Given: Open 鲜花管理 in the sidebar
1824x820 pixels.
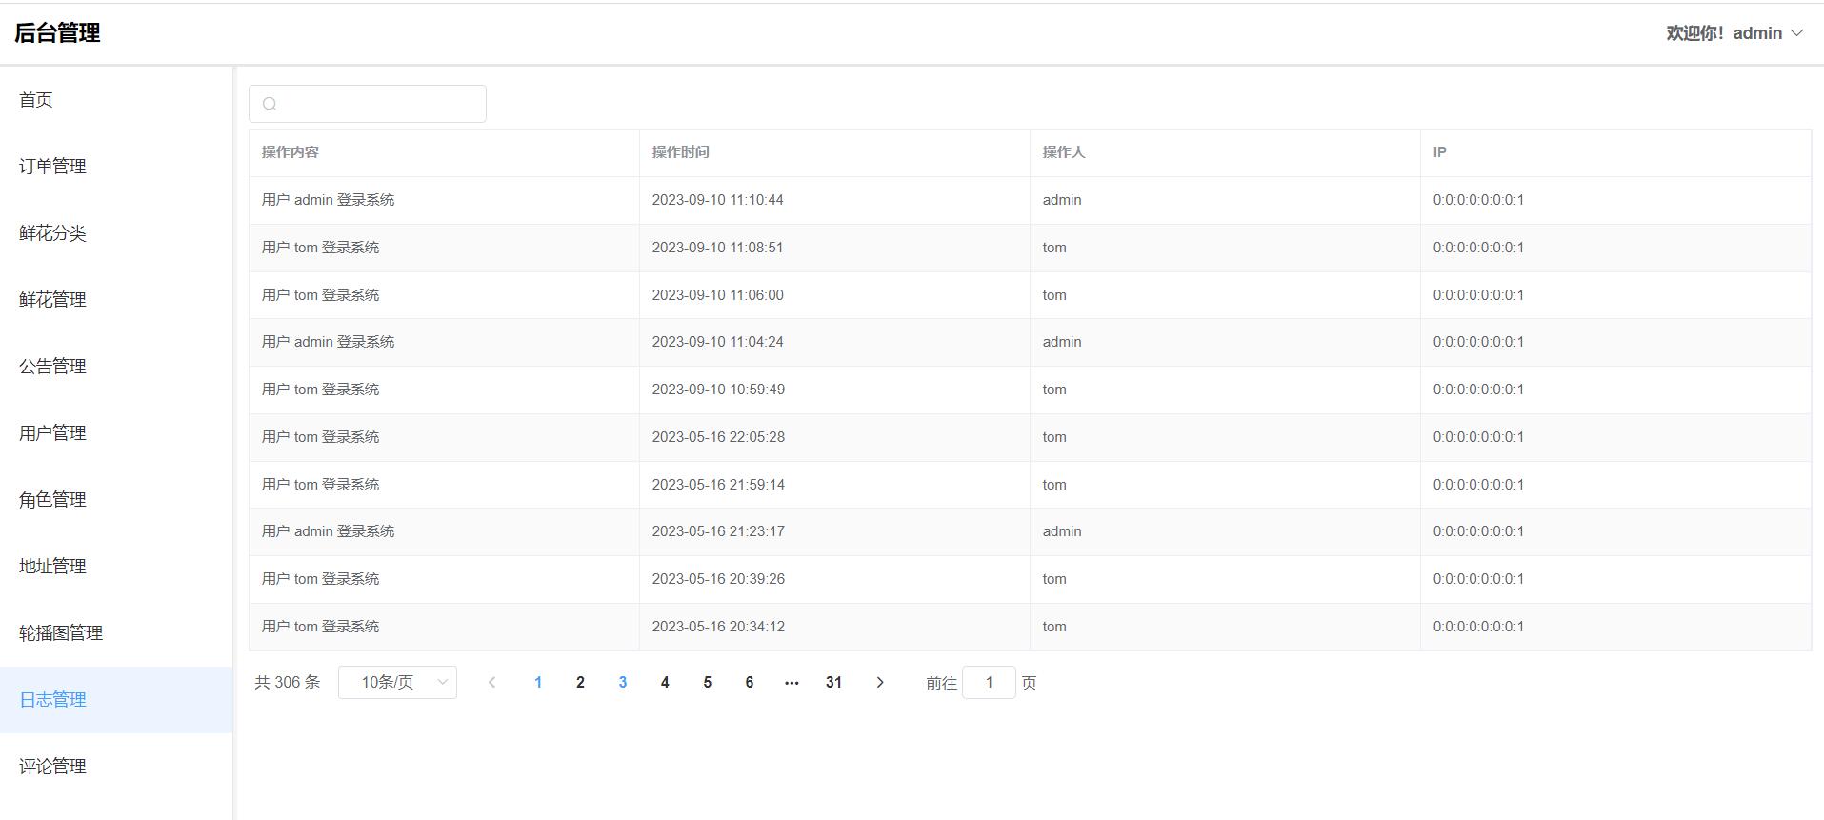Looking at the screenshot, I should pos(116,300).
